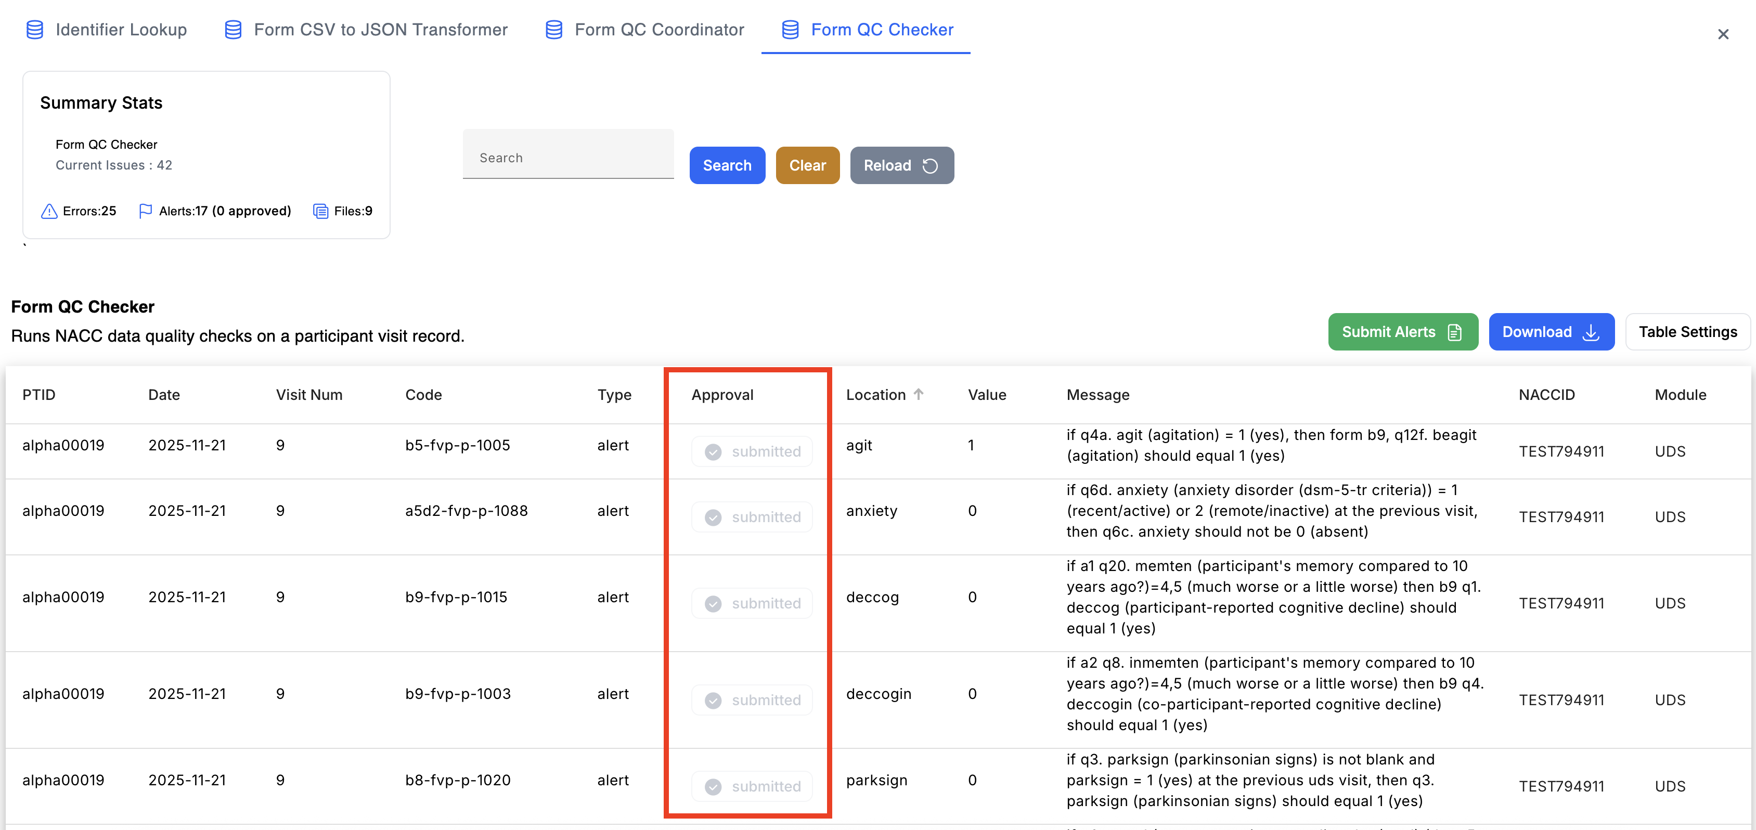Open the Form QC Coordinator tab
The image size is (1756, 830).
644,29
